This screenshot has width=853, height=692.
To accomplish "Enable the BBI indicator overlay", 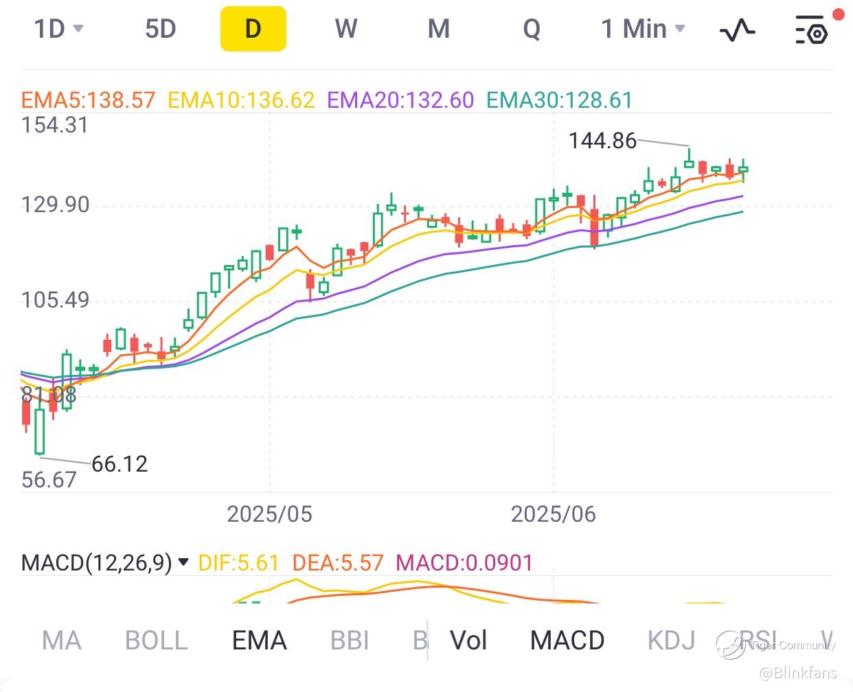I will click(x=350, y=641).
